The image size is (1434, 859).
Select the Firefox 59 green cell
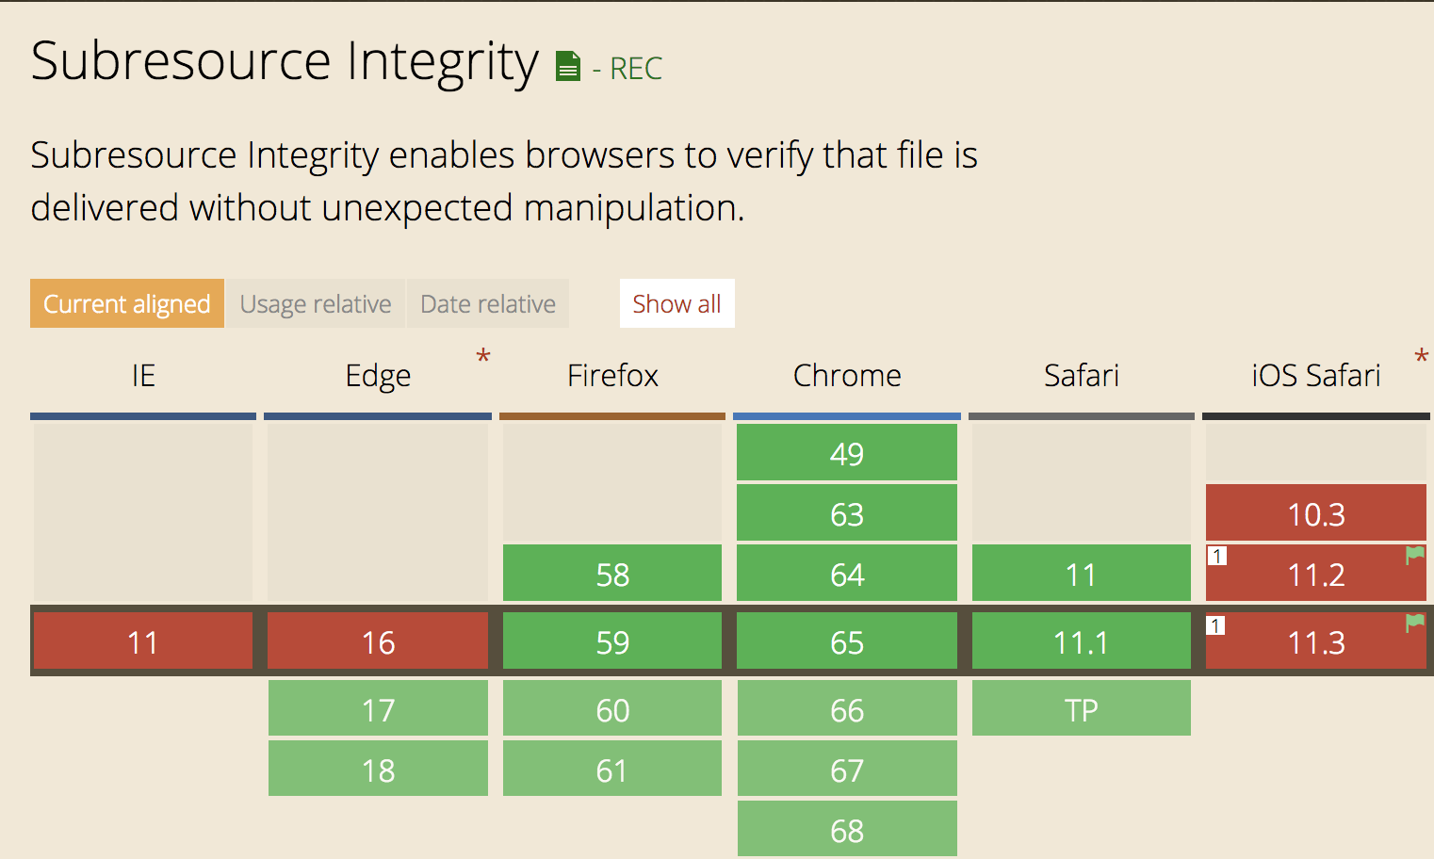point(612,641)
